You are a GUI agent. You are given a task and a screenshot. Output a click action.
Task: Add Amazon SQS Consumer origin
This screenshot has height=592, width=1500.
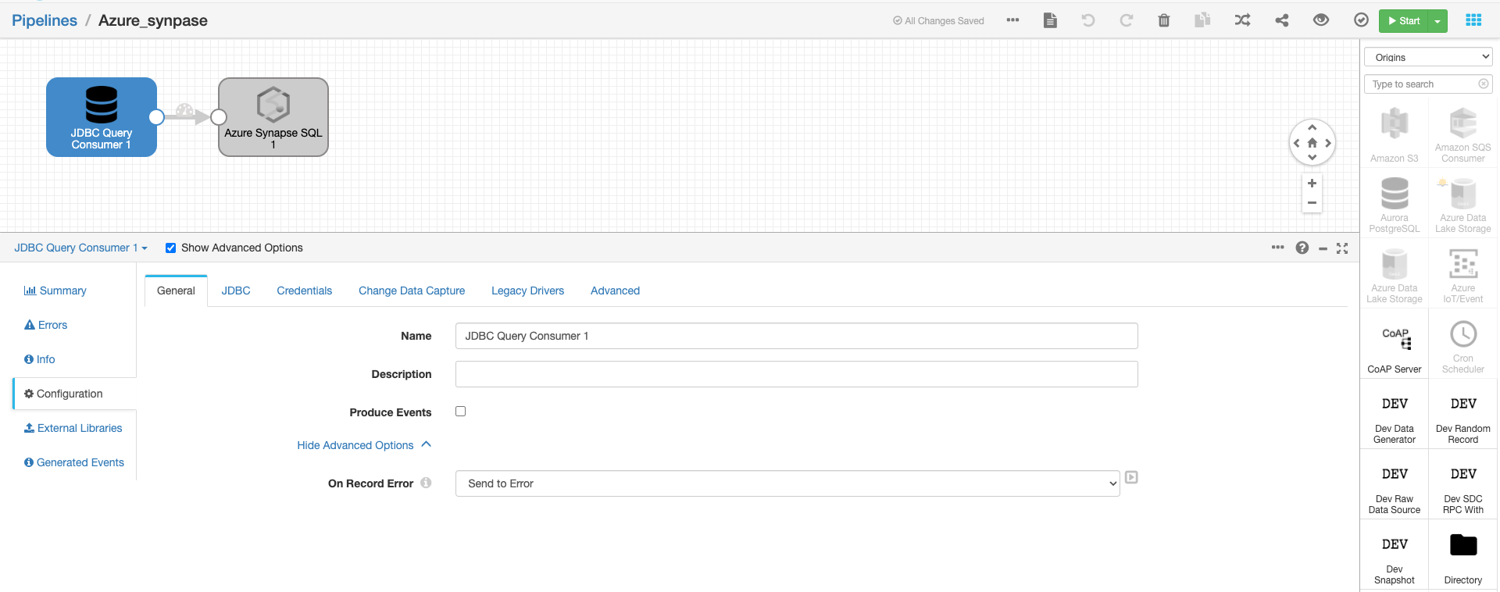coord(1463,134)
